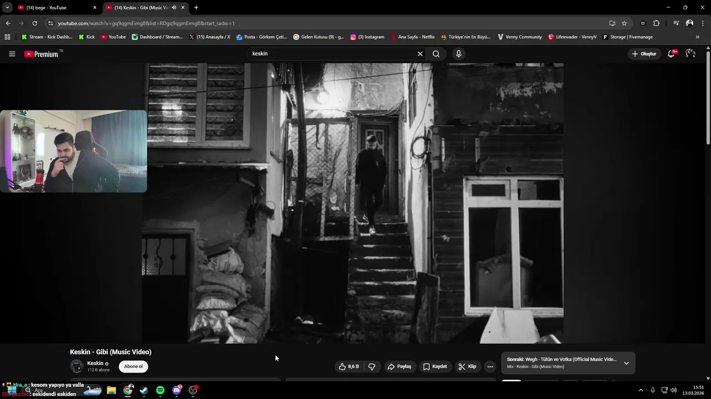Open the YouTube account avatar menu
The image size is (711, 399).
click(x=690, y=54)
